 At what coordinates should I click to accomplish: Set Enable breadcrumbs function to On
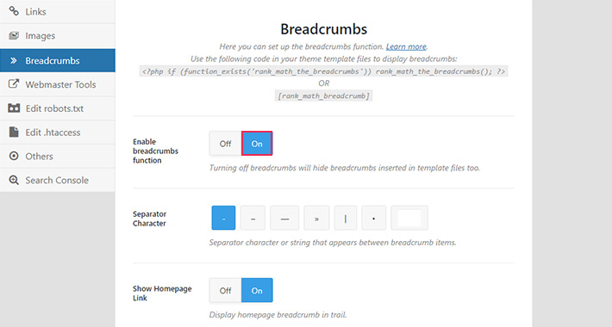click(x=257, y=144)
